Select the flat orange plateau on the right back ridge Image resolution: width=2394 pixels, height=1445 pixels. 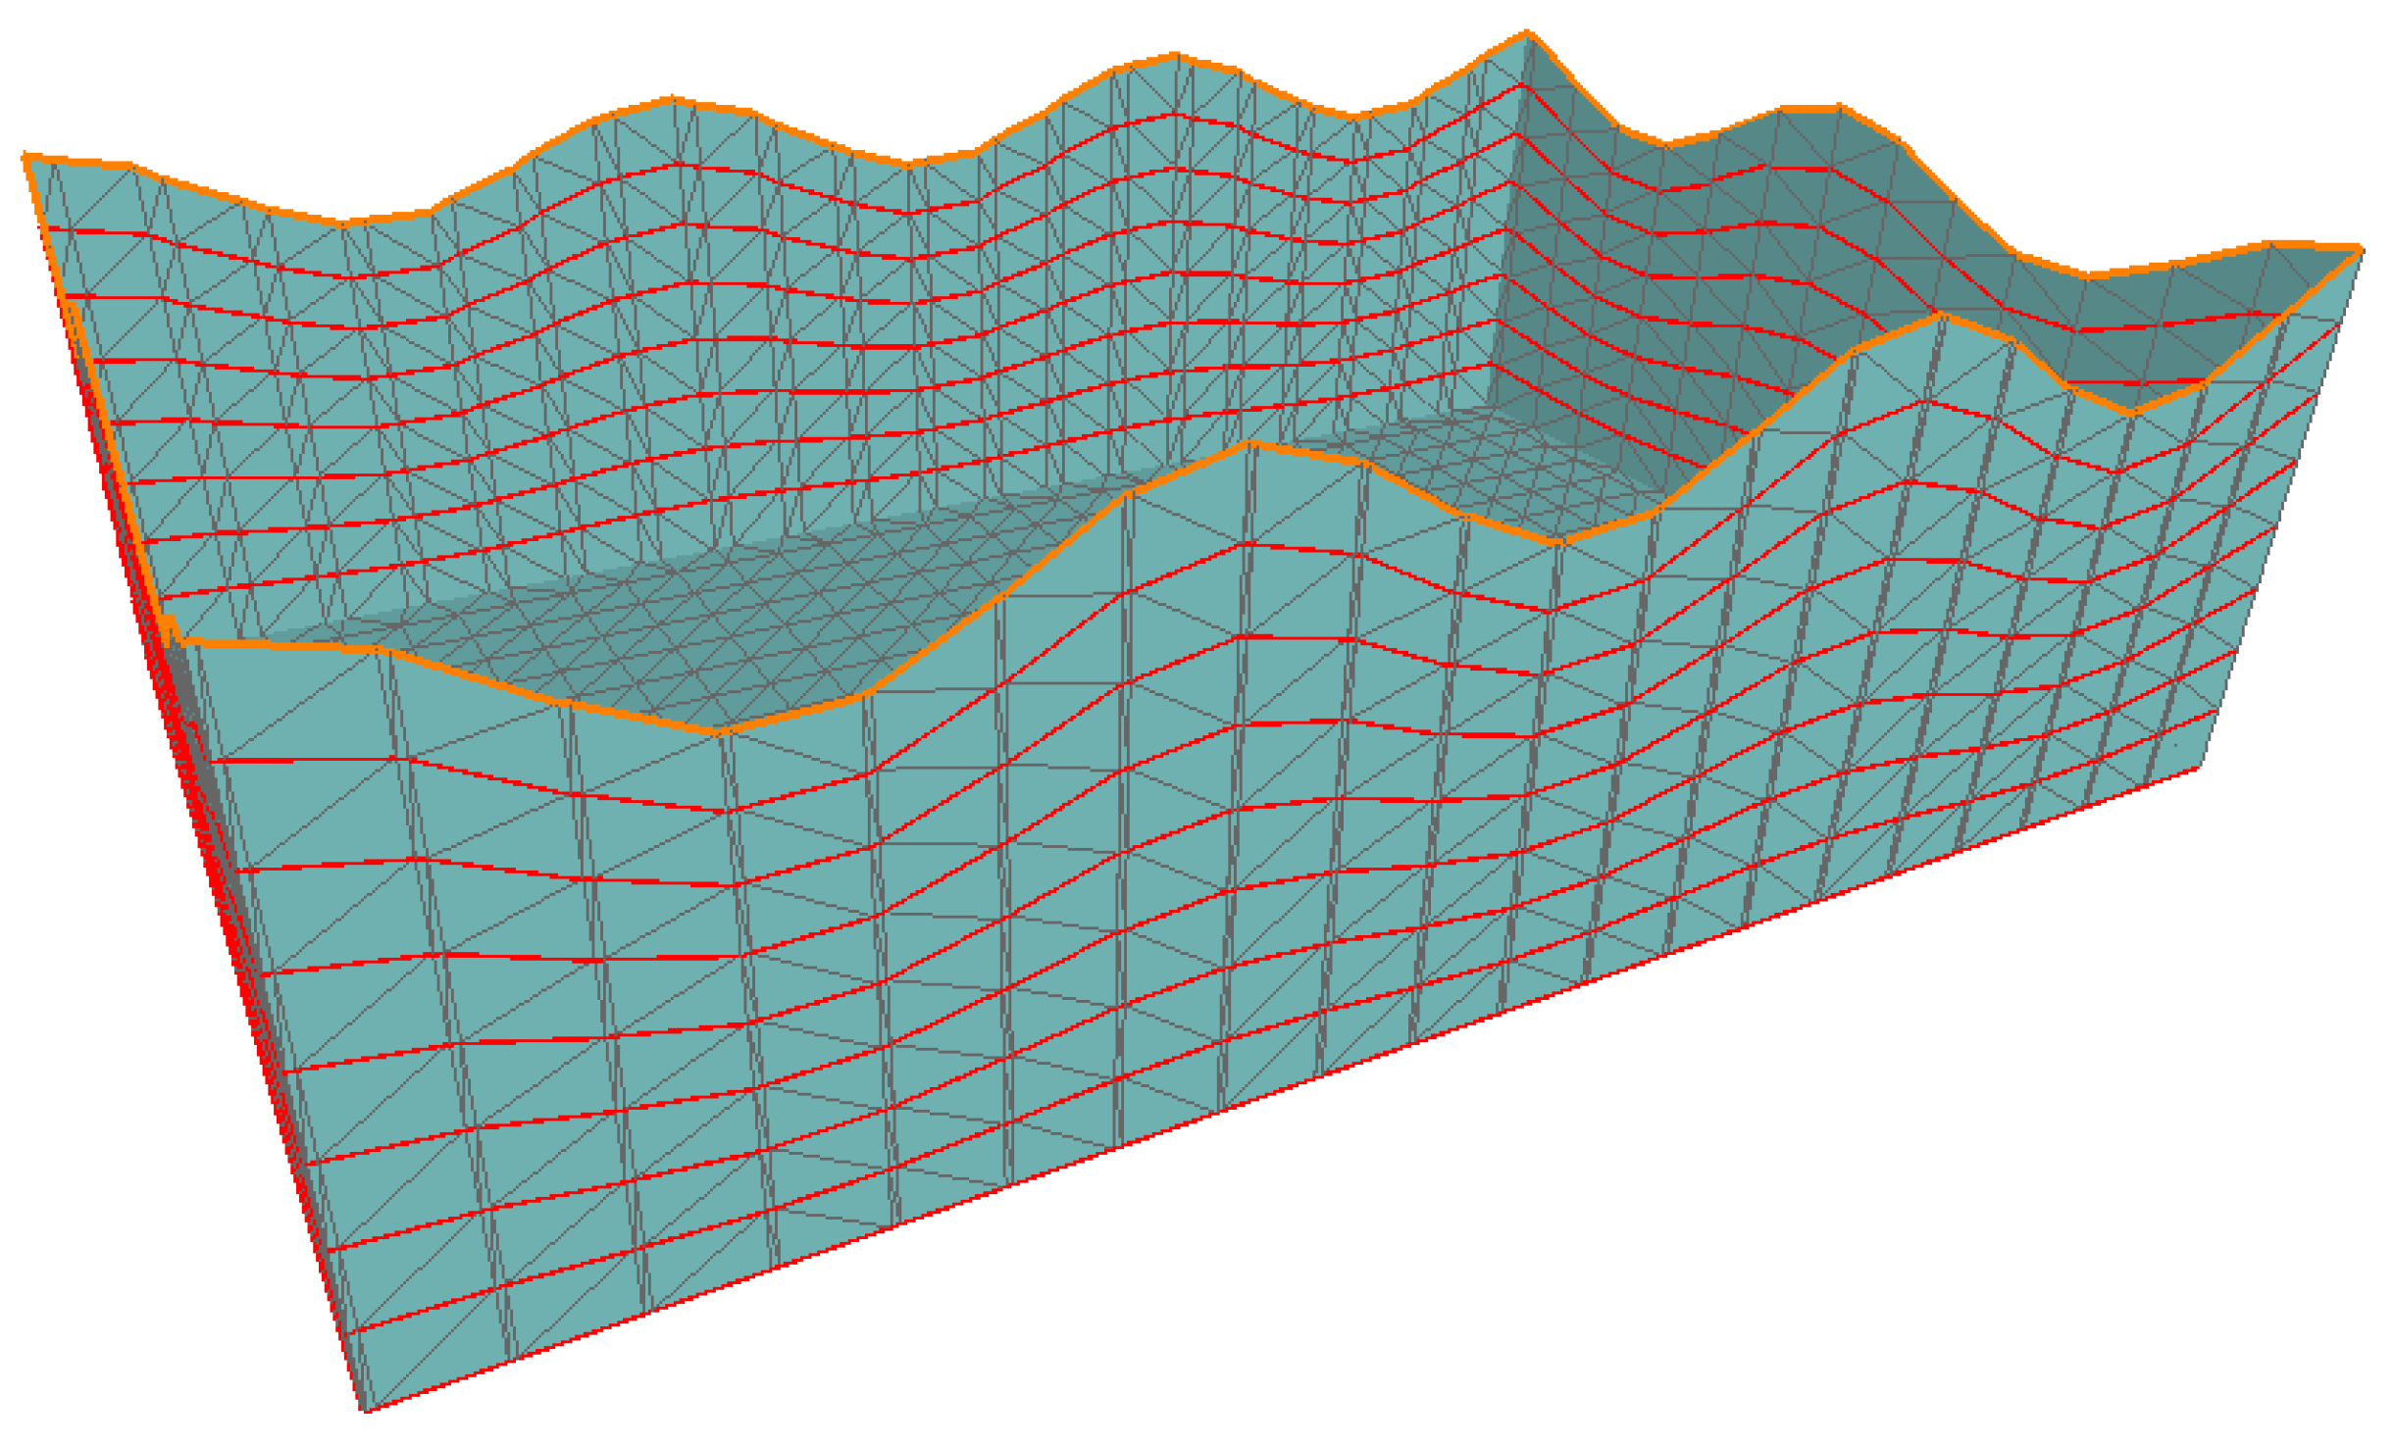(x=1809, y=108)
